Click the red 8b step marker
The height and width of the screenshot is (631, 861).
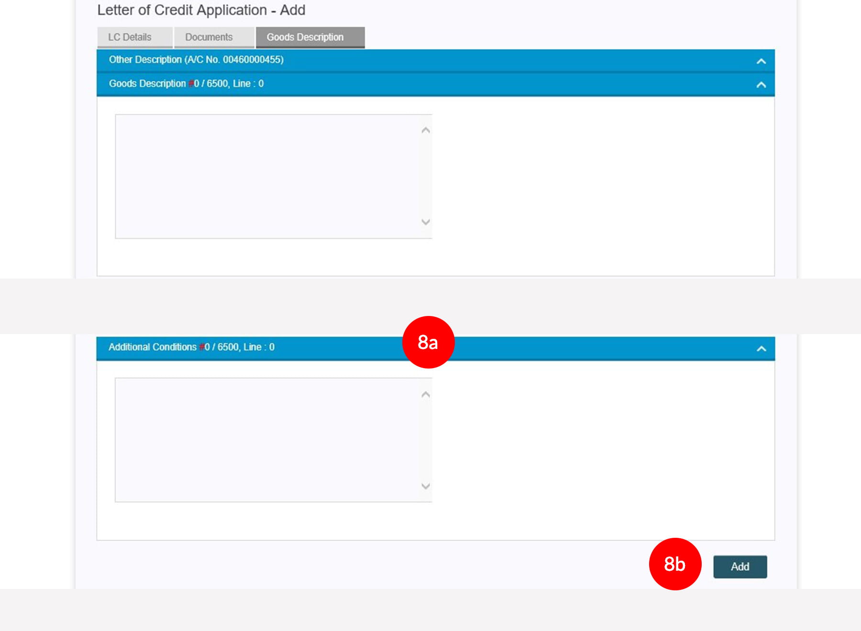pos(675,564)
